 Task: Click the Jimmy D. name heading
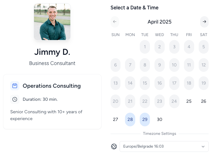pos(52,52)
